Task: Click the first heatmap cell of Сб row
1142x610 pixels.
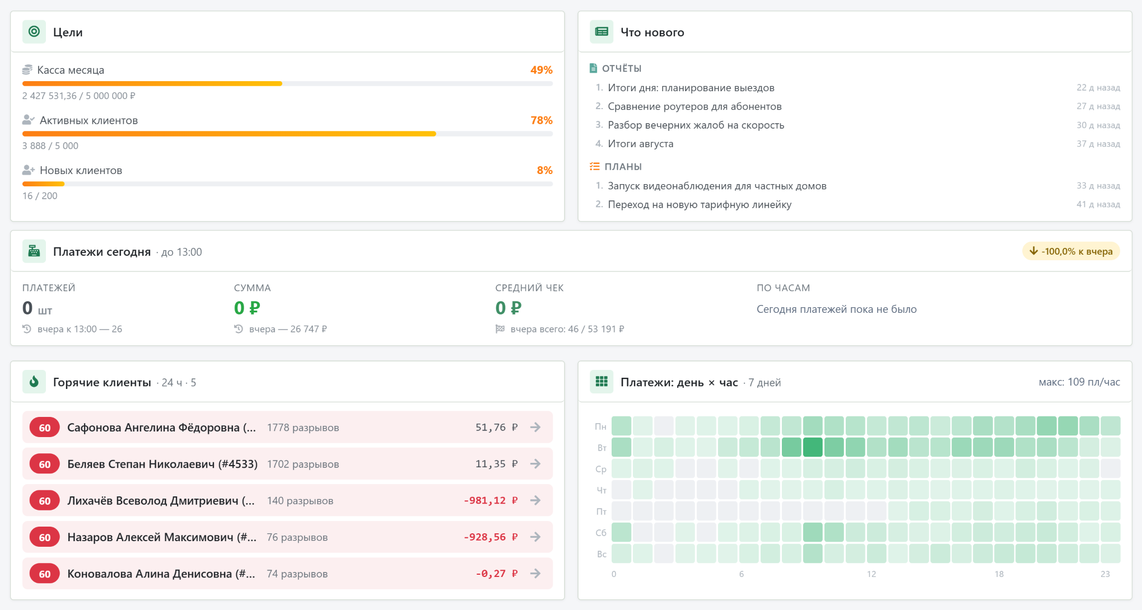Action: pyautogui.click(x=621, y=532)
